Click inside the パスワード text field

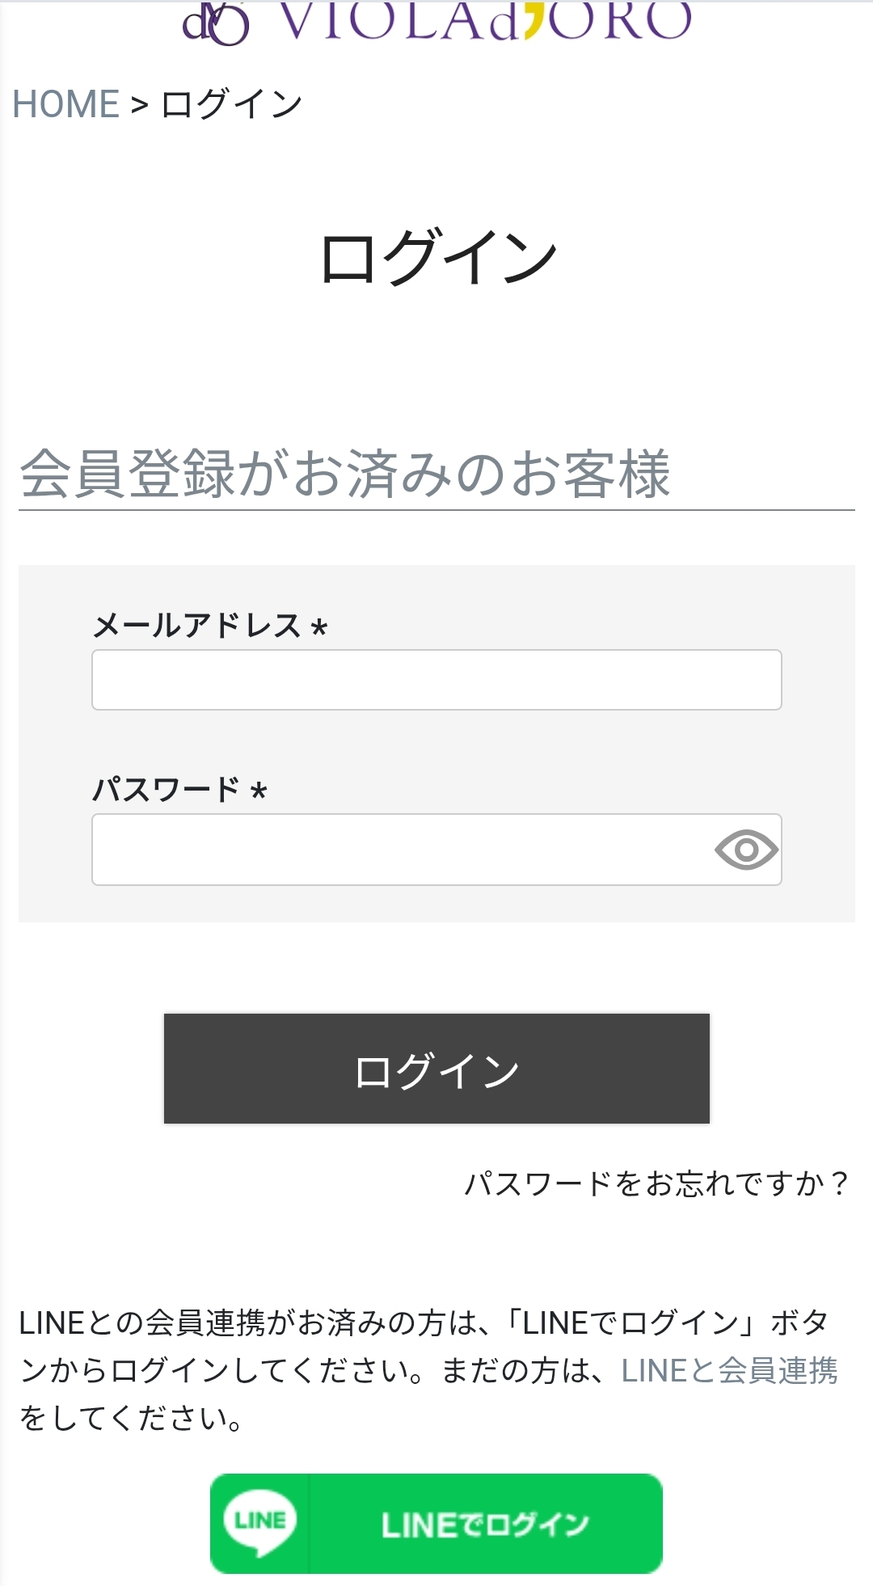pyautogui.click(x=404, y=850)
